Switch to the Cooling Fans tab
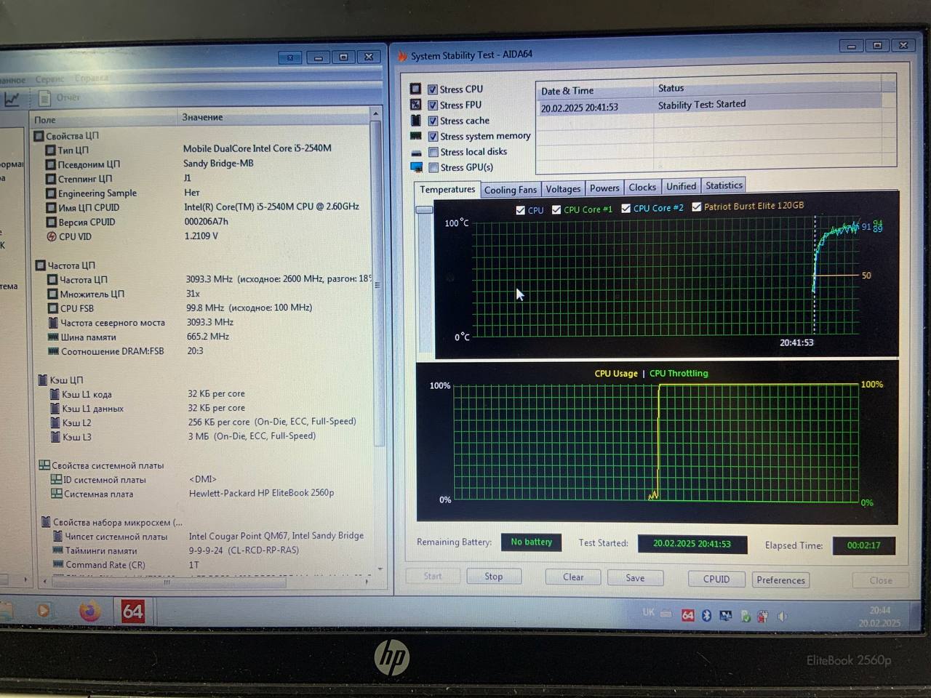Screen dimensions: 931x698 tap(511, 190)
